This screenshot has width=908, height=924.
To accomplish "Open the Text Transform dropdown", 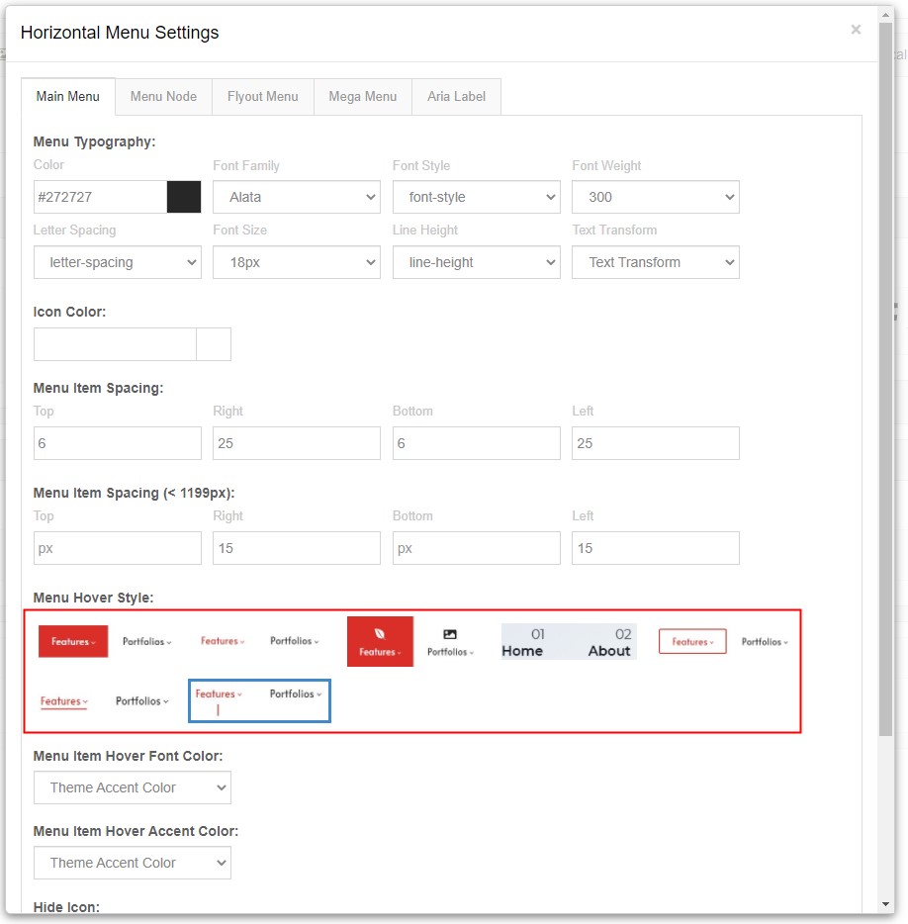I will pyautogui.click(x=655, y=262).
